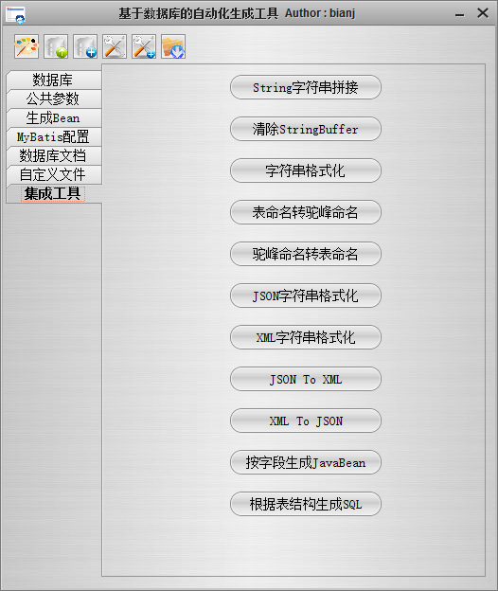This screenshot has width=498, height=591.
Task: Click the orange folder download icon
Action: [173, 46]
